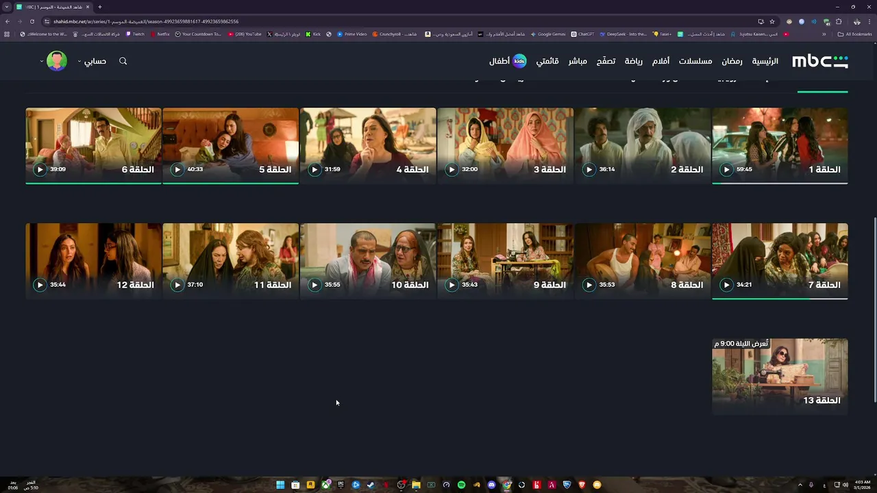
Task: Open the أفلام movies menu item
Action: 660,61
